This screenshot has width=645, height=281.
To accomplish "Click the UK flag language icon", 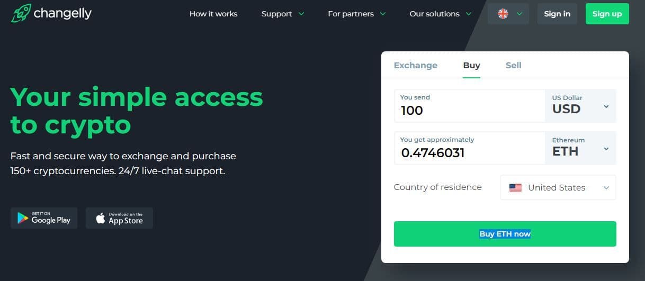I will tap(503, 14).
